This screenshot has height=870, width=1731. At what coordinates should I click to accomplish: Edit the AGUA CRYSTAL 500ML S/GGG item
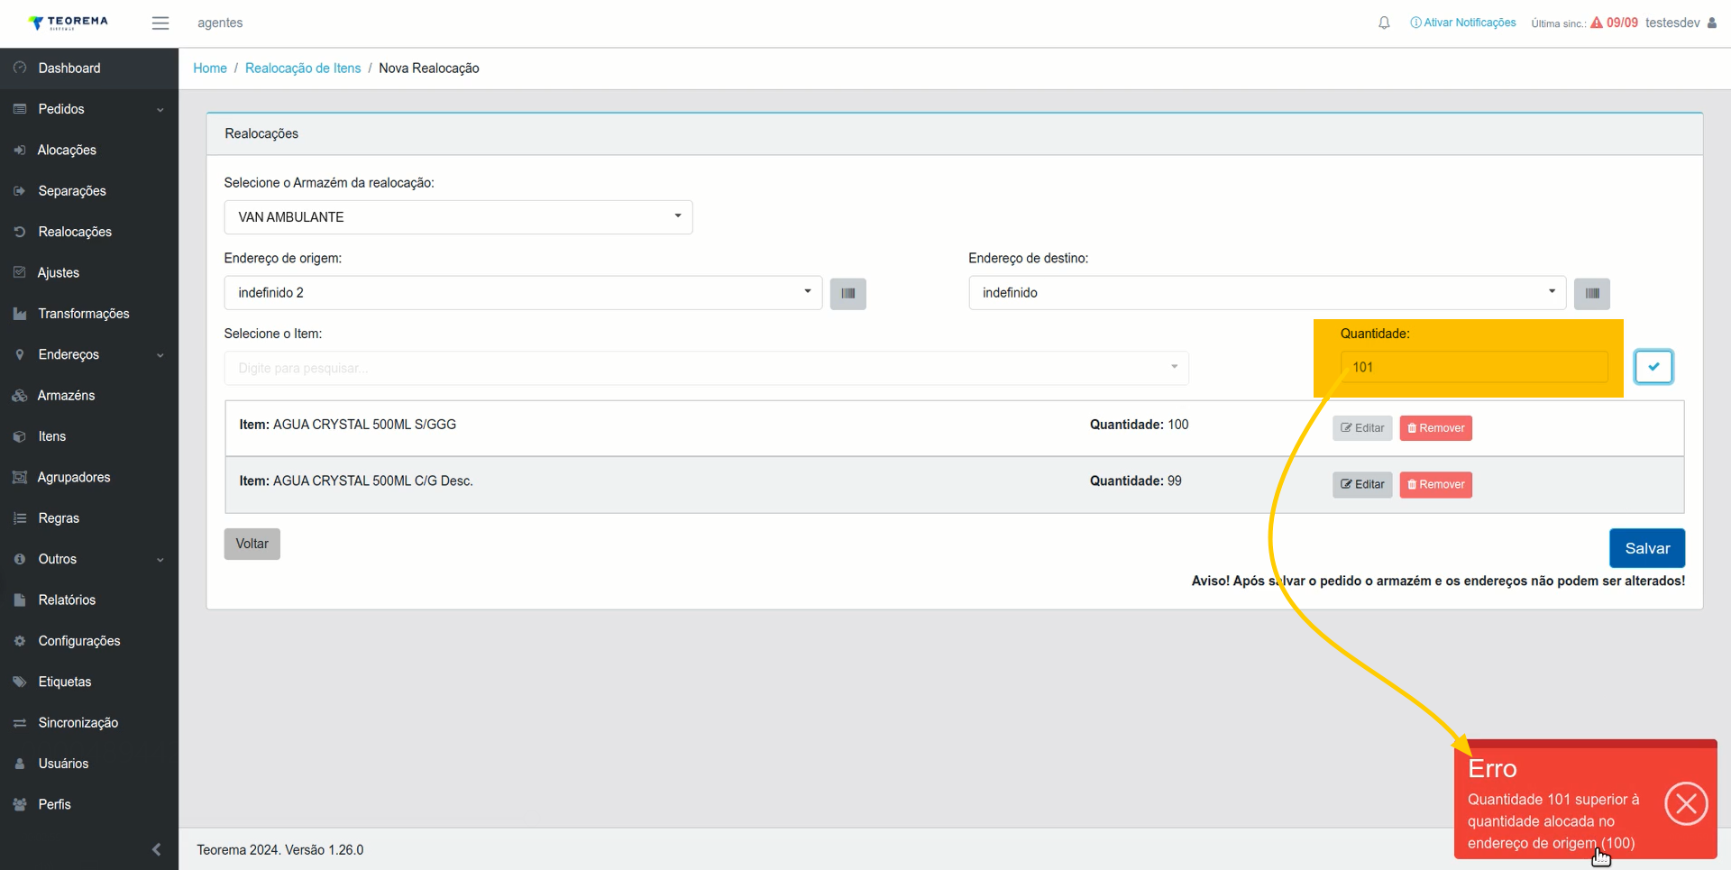[1362, 428]
